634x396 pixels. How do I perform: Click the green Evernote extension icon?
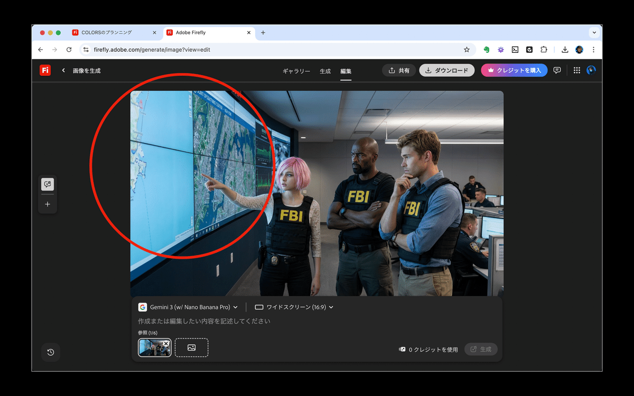tap(487, 50)
